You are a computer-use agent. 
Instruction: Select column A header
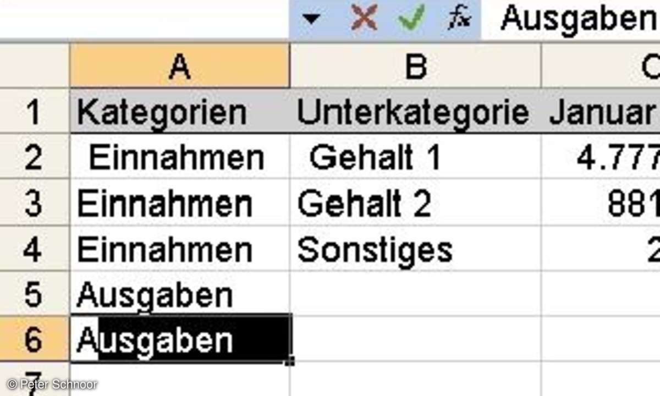tap(179, 67)
